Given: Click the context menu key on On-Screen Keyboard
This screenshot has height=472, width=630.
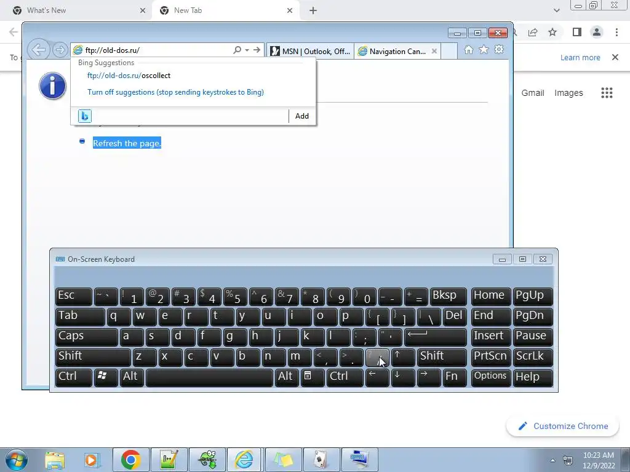Looking at the screenshot, I should point(313,378).
